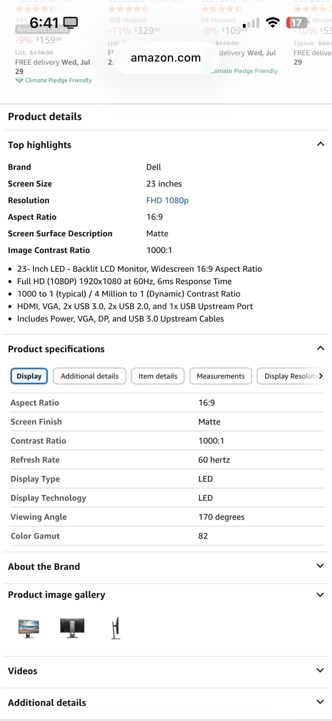Open the Measurements tab
332x721 pixels.
[220, 376]
